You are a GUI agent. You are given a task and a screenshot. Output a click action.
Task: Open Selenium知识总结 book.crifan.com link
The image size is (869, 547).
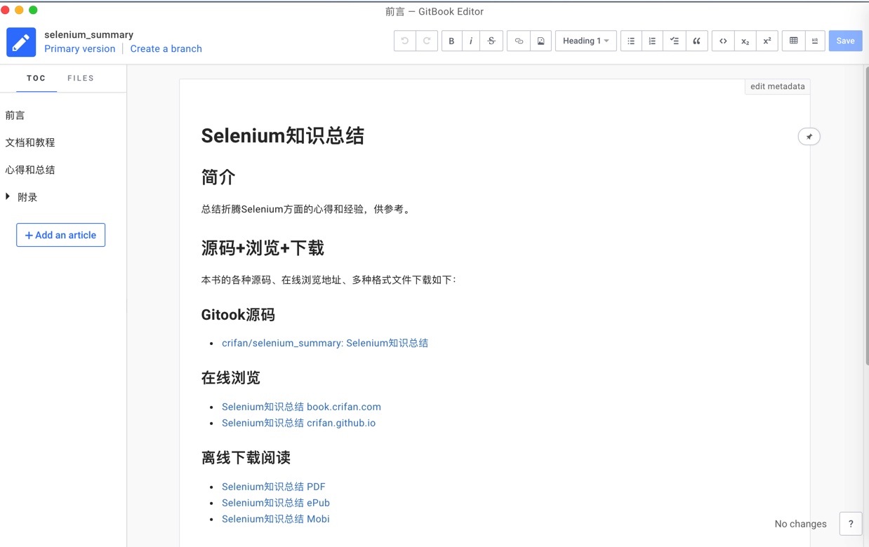[301, 407]
